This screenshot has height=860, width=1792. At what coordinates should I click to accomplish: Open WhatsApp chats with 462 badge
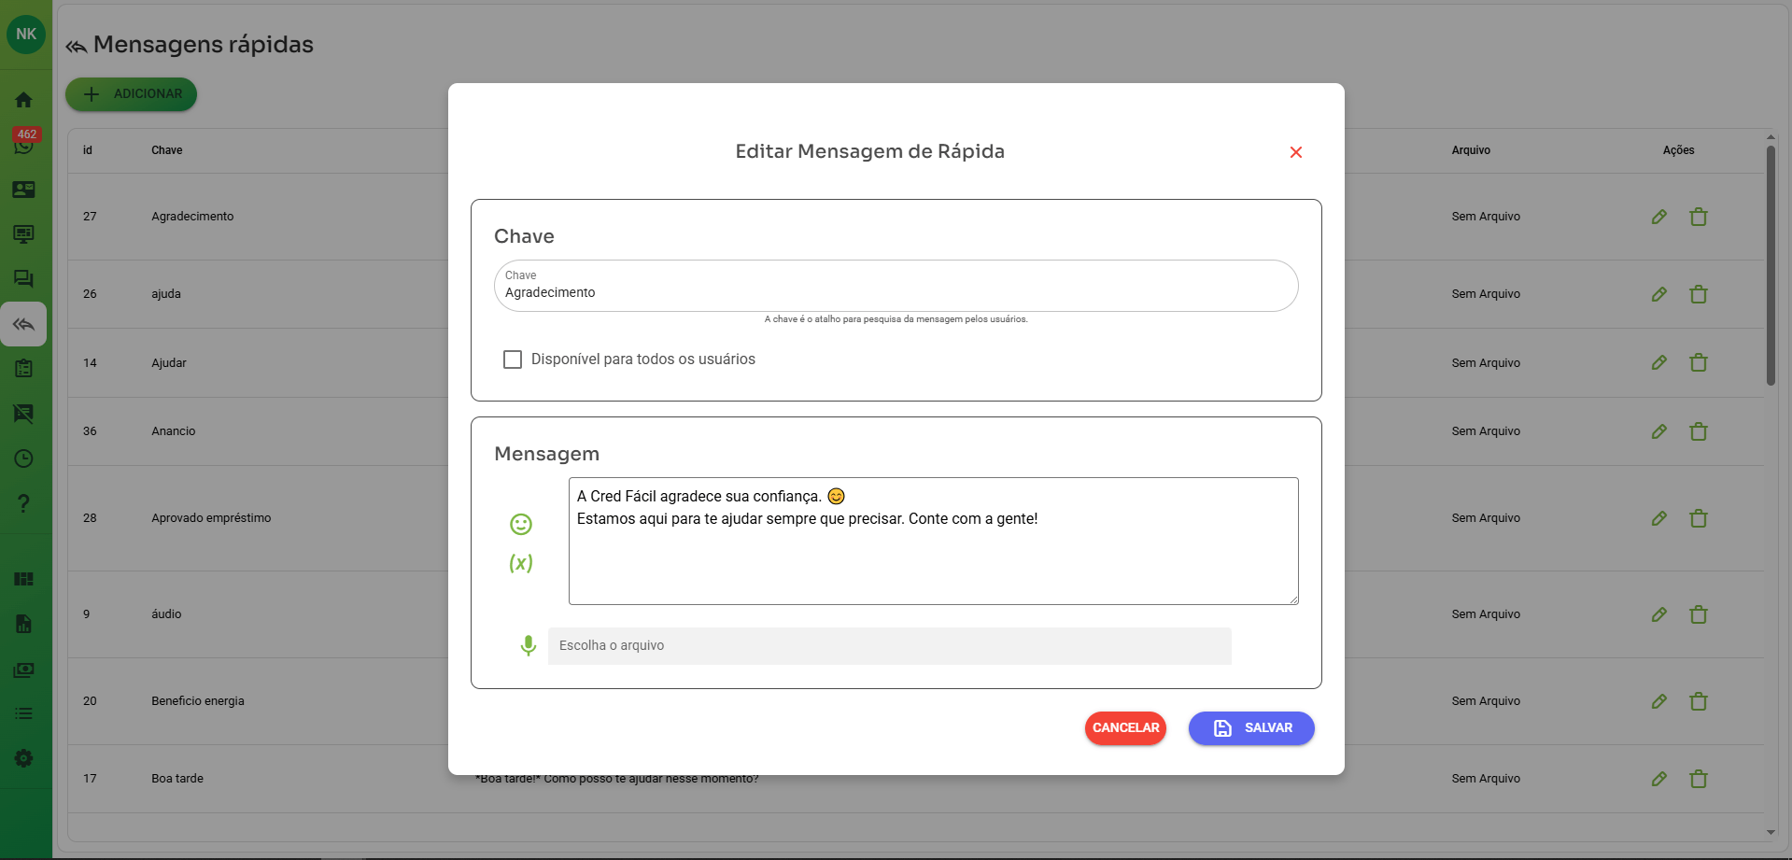tap(24, 144)
